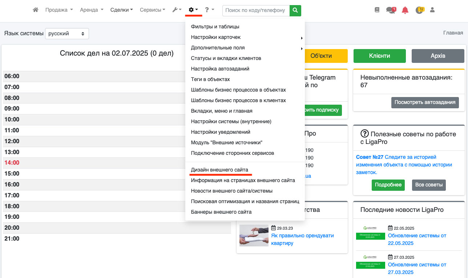Click the search by code/phone field

click(256, 11)
